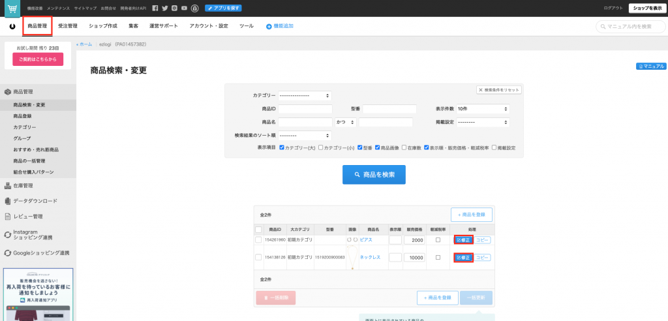Click the shopping cart logo icon
This screenshot has width=668, height=321.
[x=11, y=8]
